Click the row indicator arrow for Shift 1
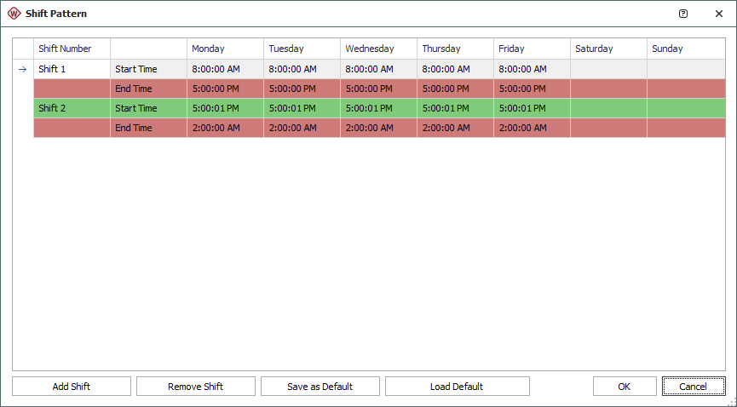Viewport: 737px width, 407px height. [23, 69]
